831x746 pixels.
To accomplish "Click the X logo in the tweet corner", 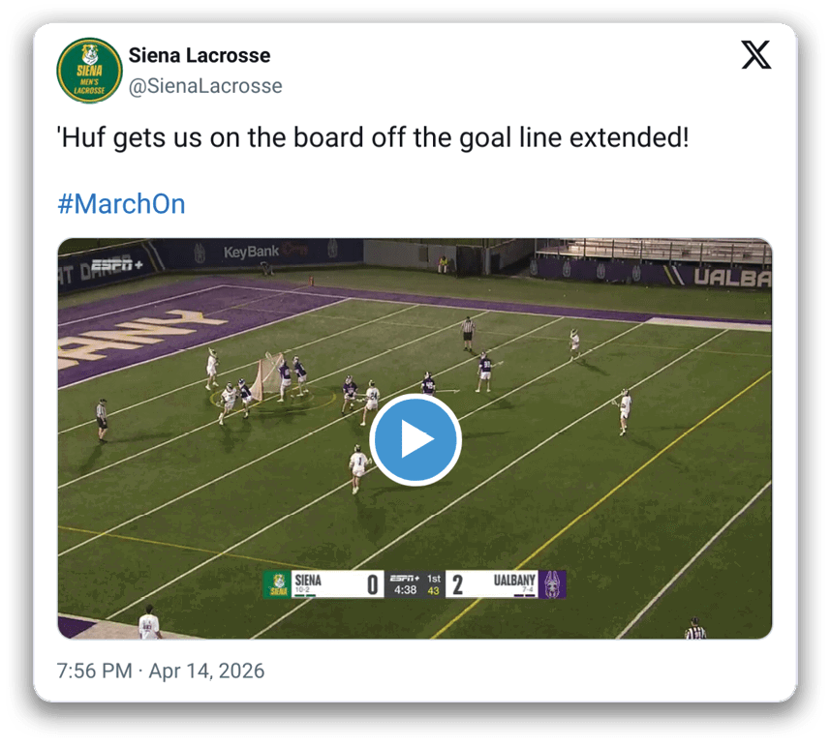I will point(755,54).
